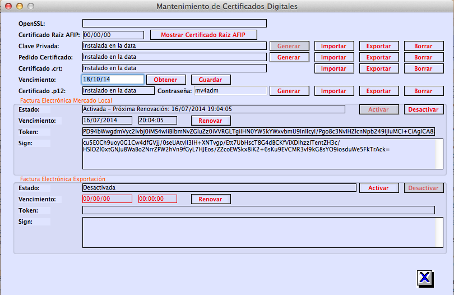The image size is (454, 295).
Task: Click Renovar in Exportación section
Action: point(211,199)
